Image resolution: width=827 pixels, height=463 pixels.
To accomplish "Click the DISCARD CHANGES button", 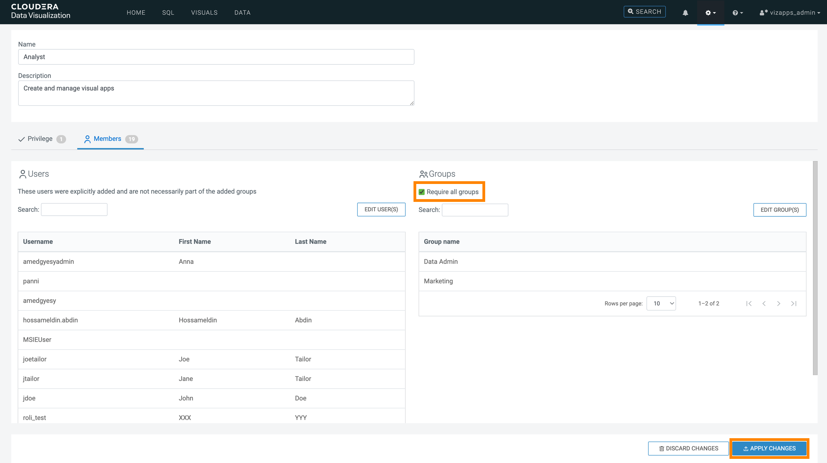I will click(688, 448).
